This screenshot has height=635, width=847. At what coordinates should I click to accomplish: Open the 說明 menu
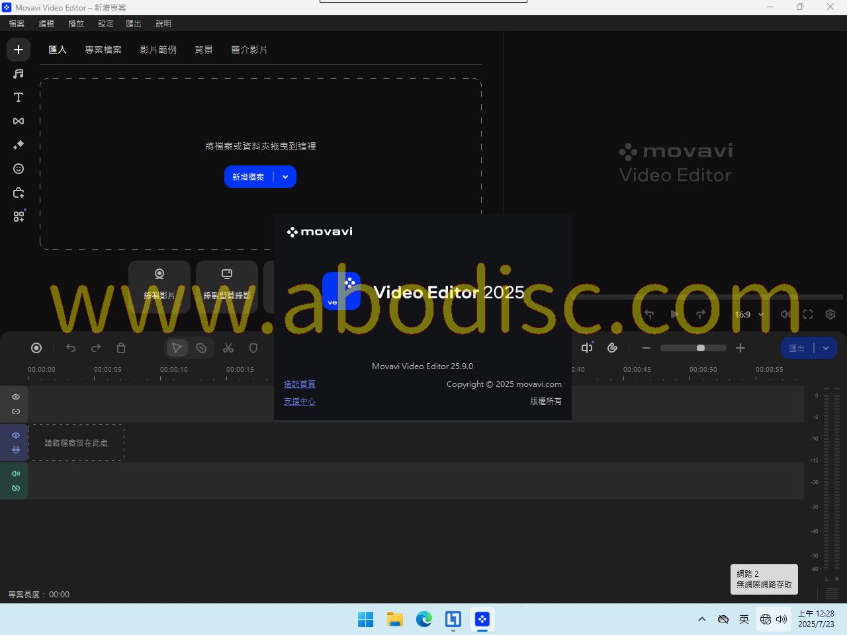(163, 23)
